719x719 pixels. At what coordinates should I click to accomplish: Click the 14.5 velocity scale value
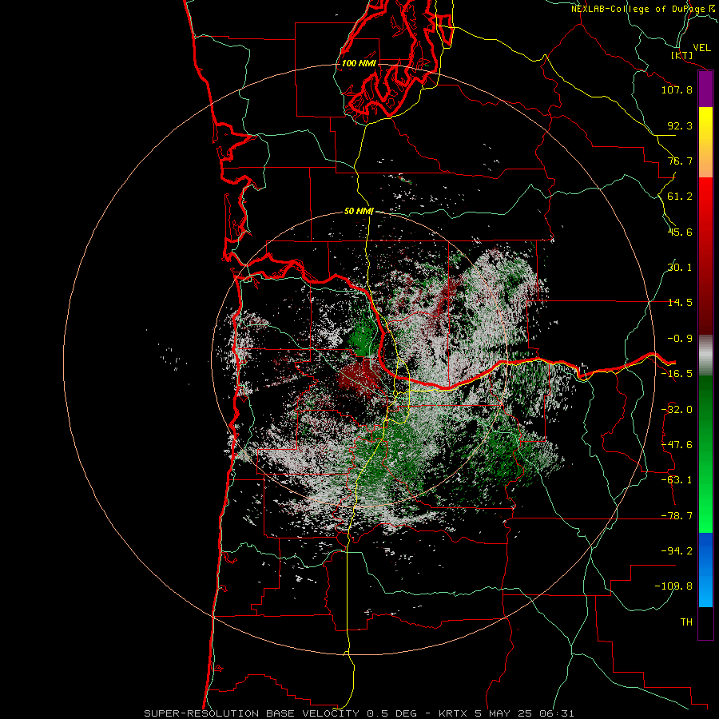[680, 303]
